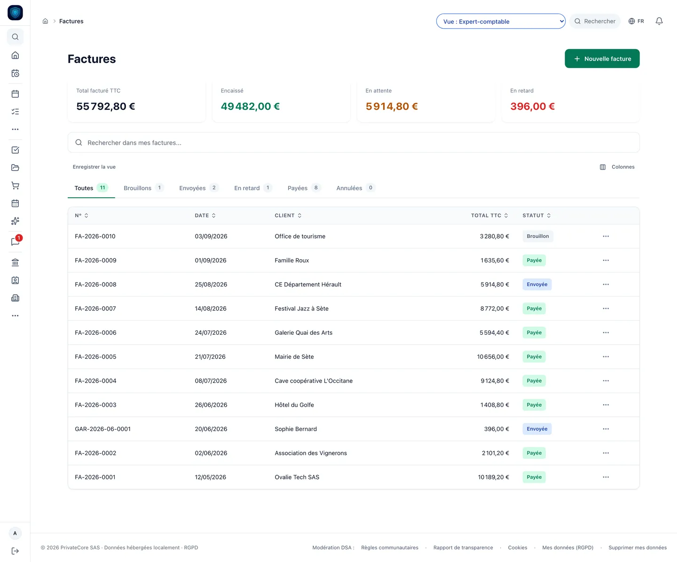Open Supprimer mes données footer link
Viewport: 677px width, 562px height.
(638, 547)
